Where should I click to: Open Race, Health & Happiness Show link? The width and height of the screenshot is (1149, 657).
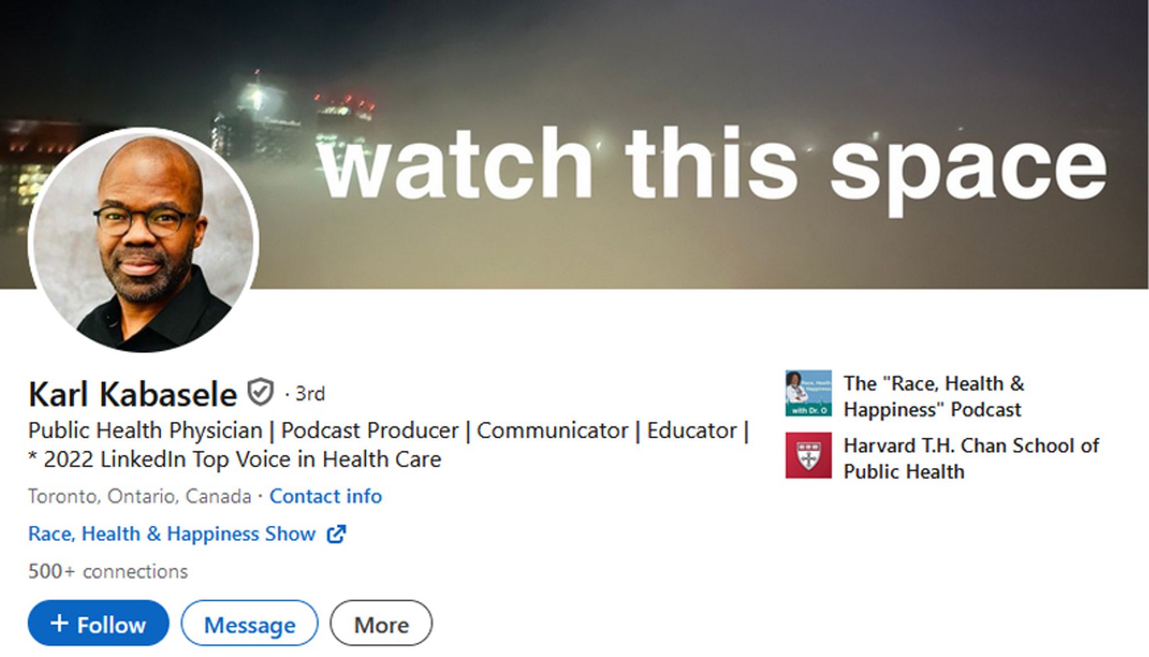click(x=172, y=534)
